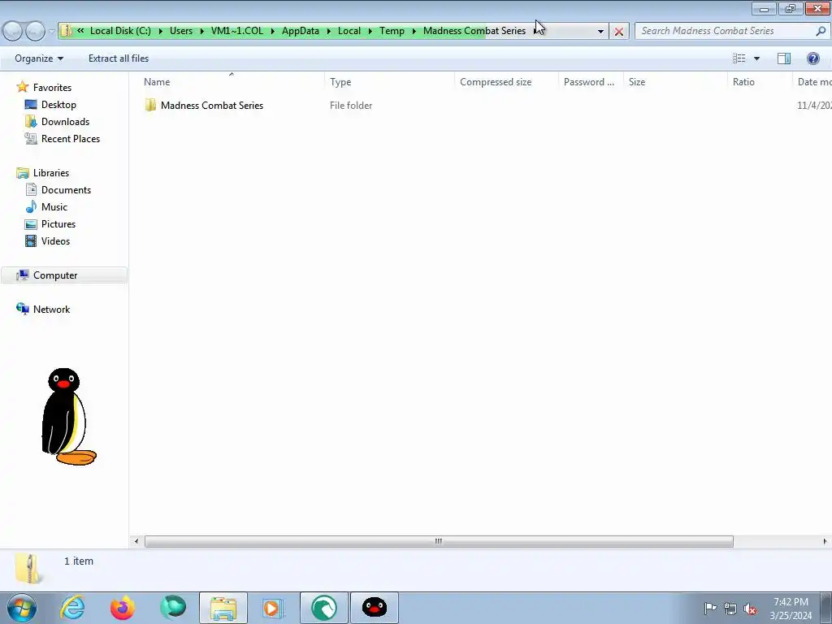Screen dimensions: 832x624
Task: Click the scroll right arrow
Action: click(x=825, y=541)
